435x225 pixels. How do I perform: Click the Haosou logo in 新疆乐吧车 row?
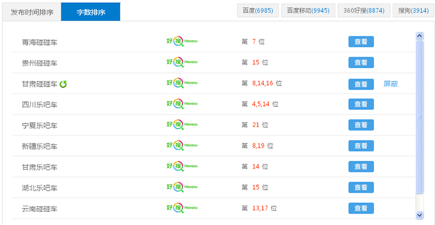182,145
